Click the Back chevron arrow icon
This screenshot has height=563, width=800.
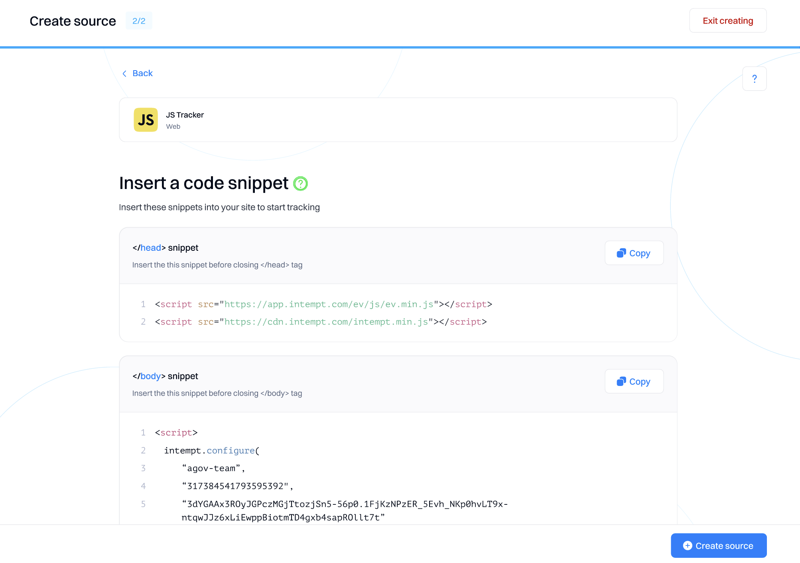pos(124,74)
